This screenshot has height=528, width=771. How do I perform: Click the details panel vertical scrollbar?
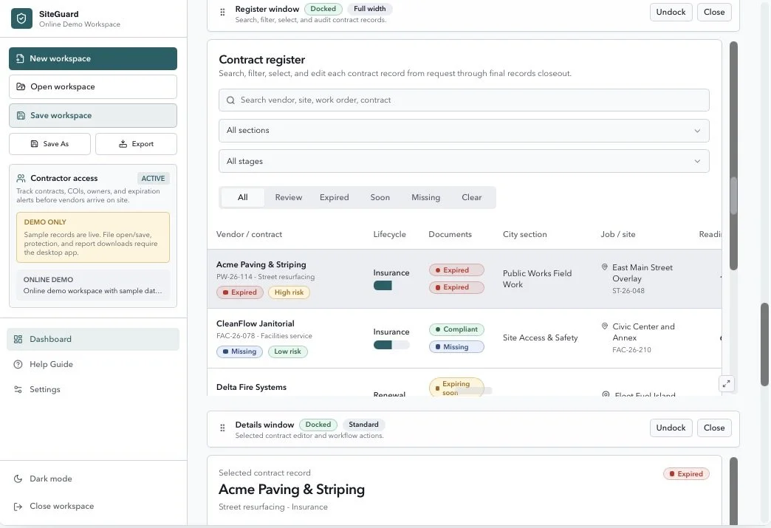[733, 492]
